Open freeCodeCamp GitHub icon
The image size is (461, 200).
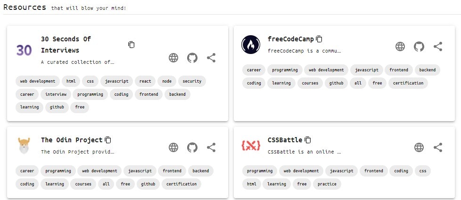coord(419,46)
